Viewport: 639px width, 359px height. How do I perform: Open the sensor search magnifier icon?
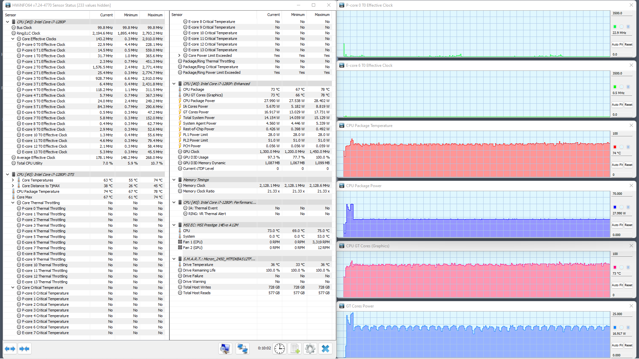click(225, 349)
